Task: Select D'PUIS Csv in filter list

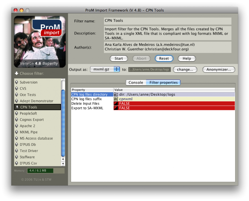Action: pyautogui.click(x=28, y=163)
